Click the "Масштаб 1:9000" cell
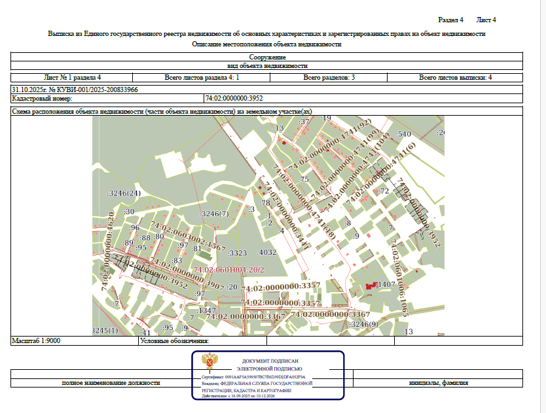546x413 pixels. pyautogui.click(x=75, y=340)
